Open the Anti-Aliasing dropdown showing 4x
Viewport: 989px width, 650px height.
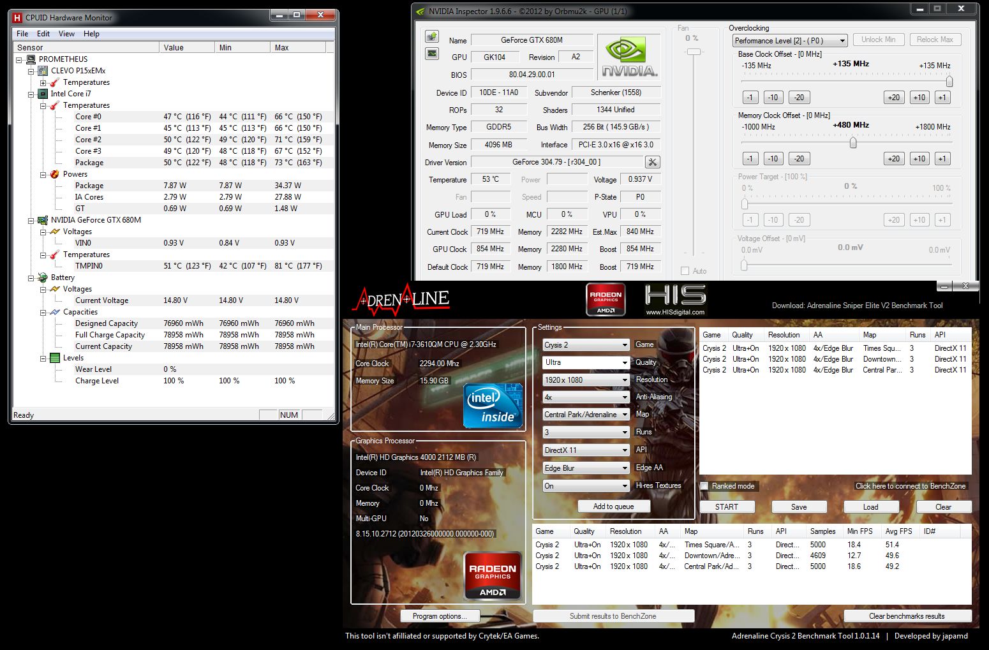coord(586,397)
